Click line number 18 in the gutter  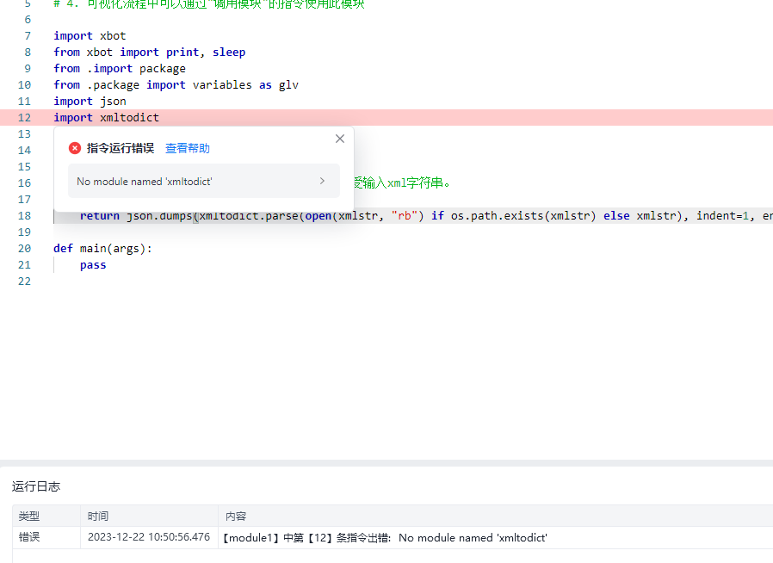click(x=24, y=216)
